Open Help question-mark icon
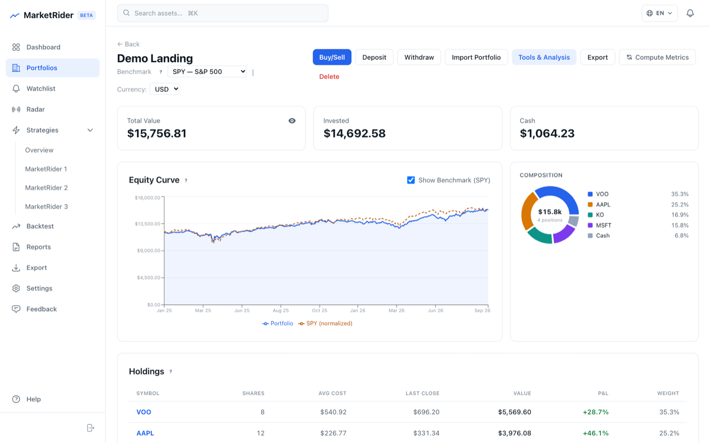This screenshot has height=443, width=710. coord(16,399)
